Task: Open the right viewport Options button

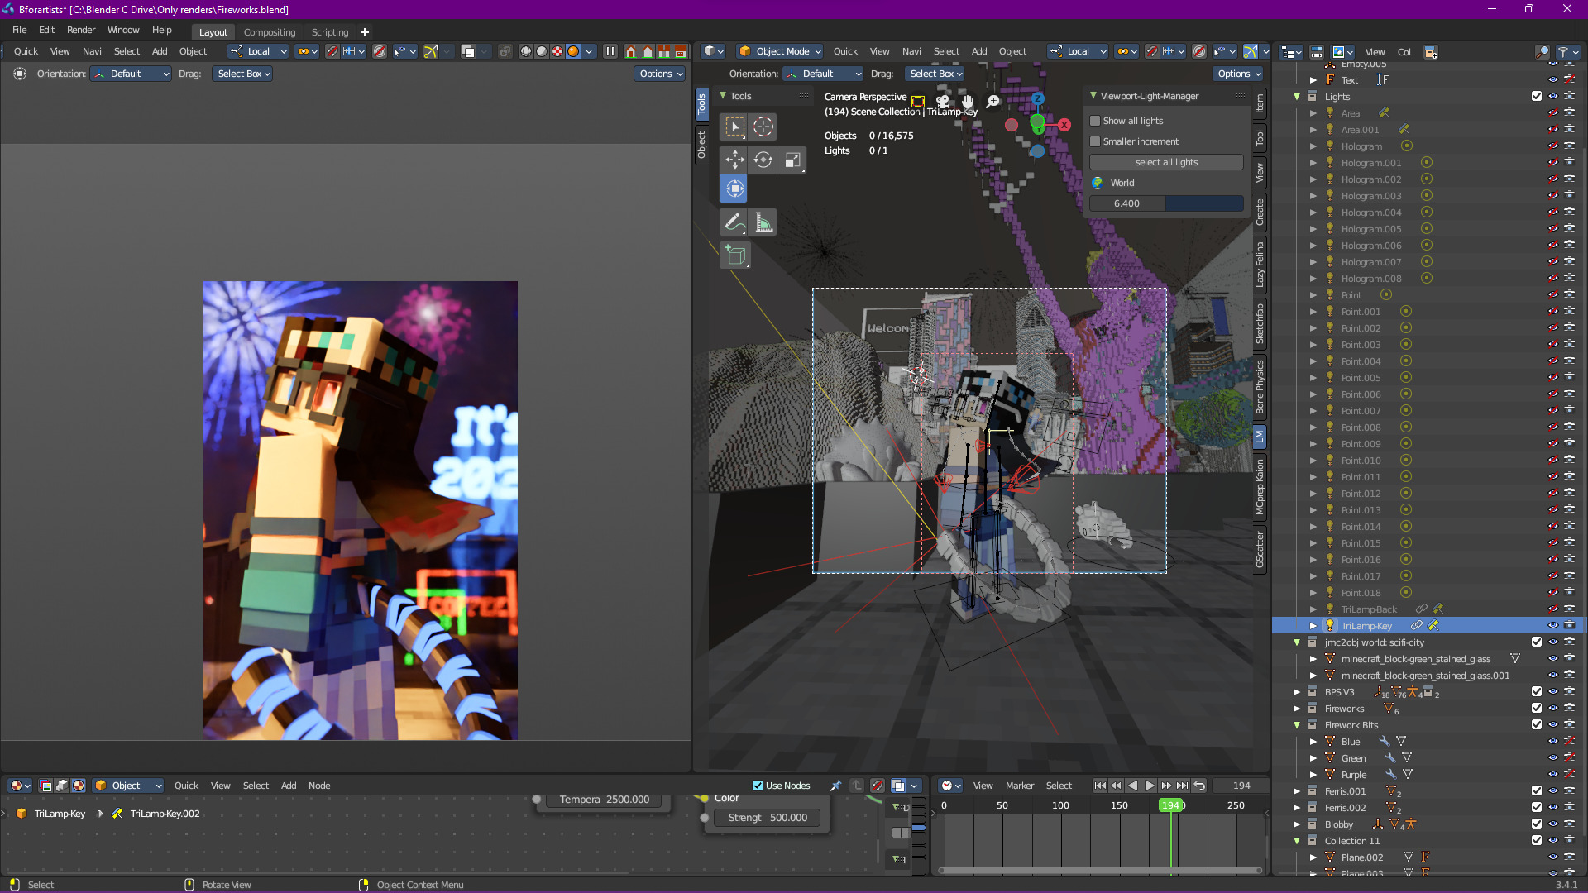Action: tap(1238, 74)
